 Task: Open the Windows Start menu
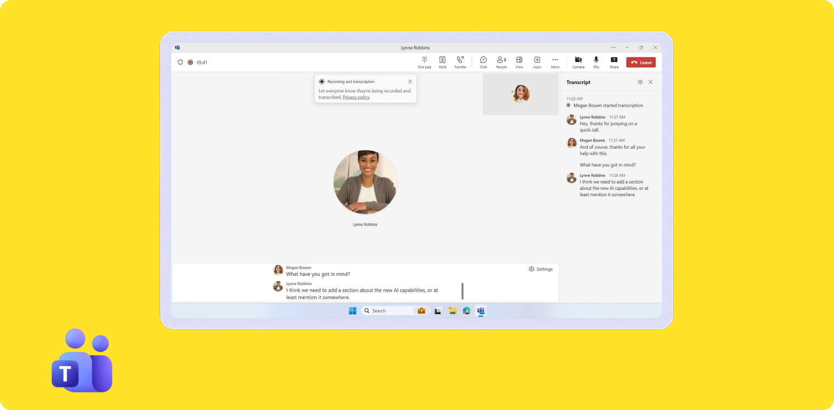click(352, 311)
